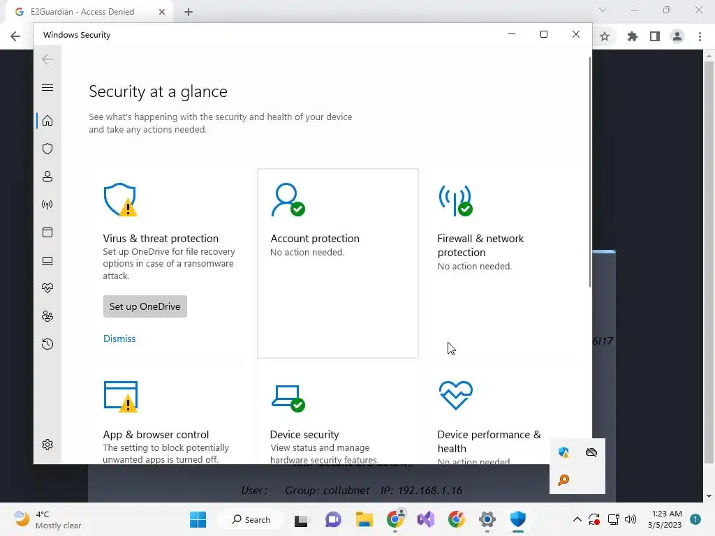Open the weather widget showing 4°C

pos(47,519)
